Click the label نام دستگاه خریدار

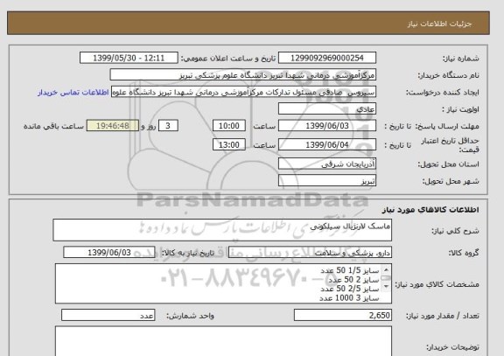coord(448,75)
